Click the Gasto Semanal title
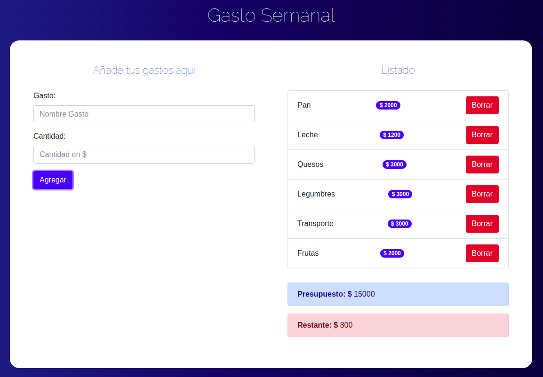Viewport: 543px width, 377px height. [271, 16]
